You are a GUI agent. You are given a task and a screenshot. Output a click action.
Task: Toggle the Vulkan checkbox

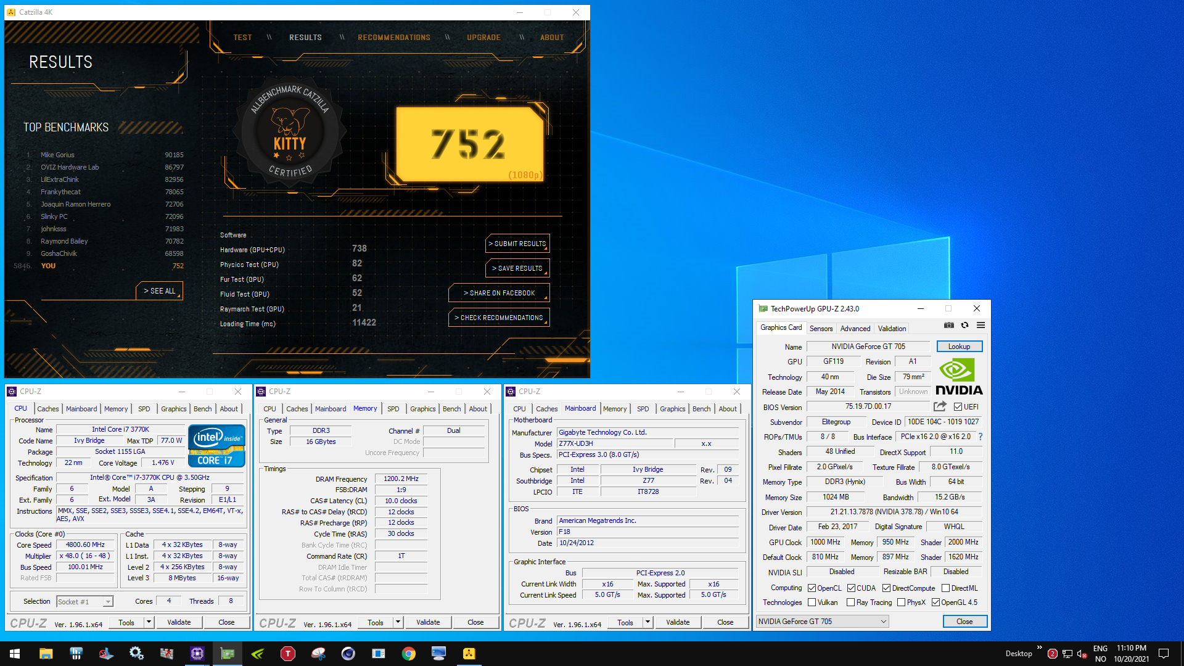812,602
